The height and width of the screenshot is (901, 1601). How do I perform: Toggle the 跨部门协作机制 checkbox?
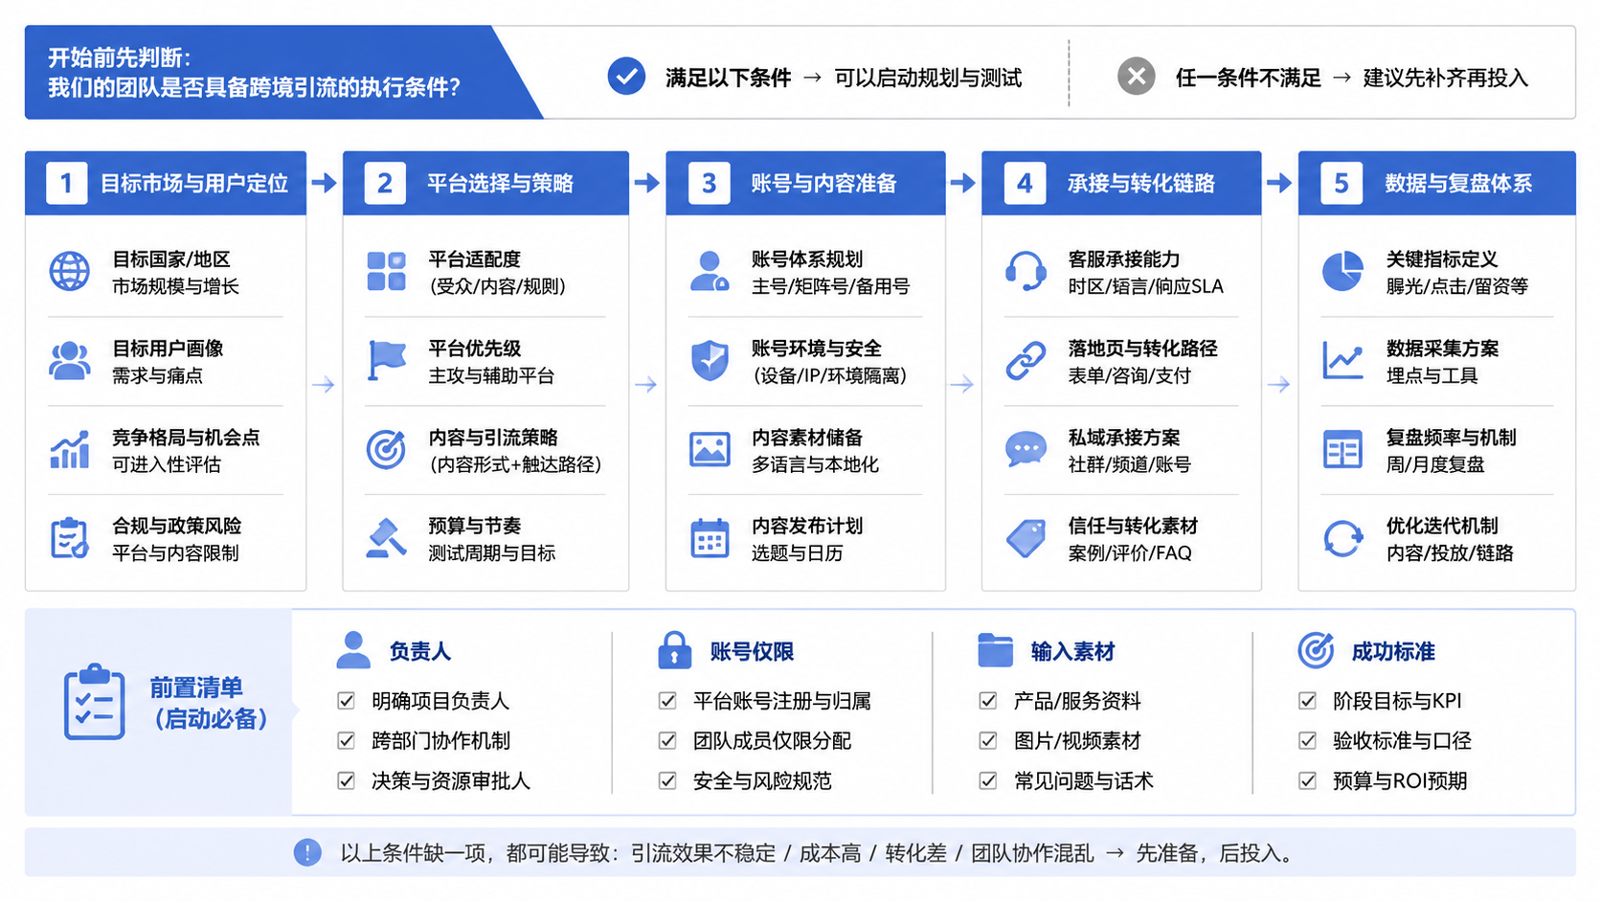[x=347, y=740]
